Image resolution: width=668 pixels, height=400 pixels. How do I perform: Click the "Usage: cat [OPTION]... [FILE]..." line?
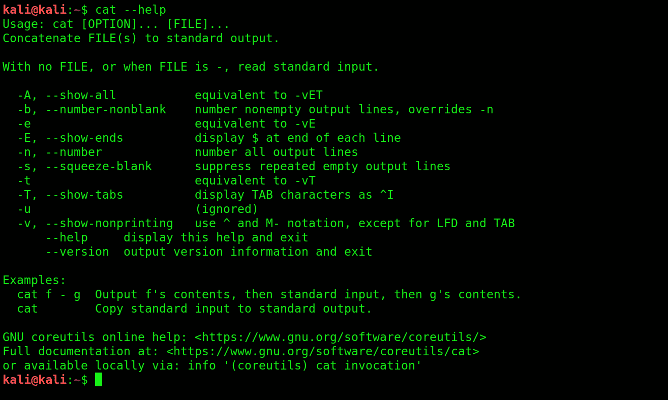[116, 24]
